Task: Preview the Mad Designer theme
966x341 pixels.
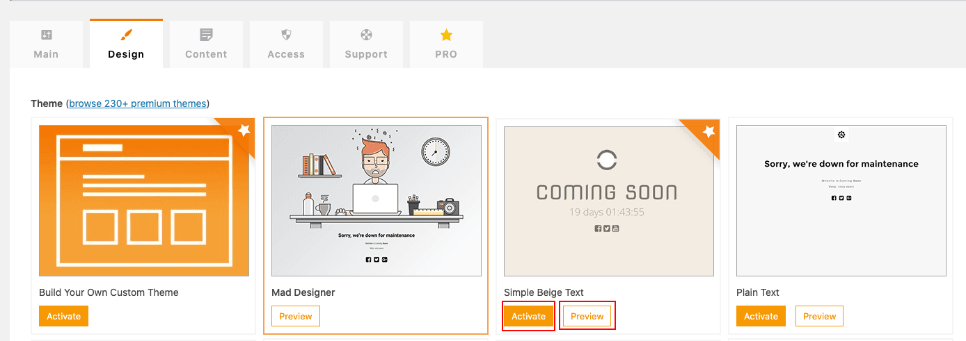Action: point(296,316)
